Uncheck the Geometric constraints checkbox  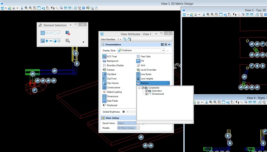(146, 91)
